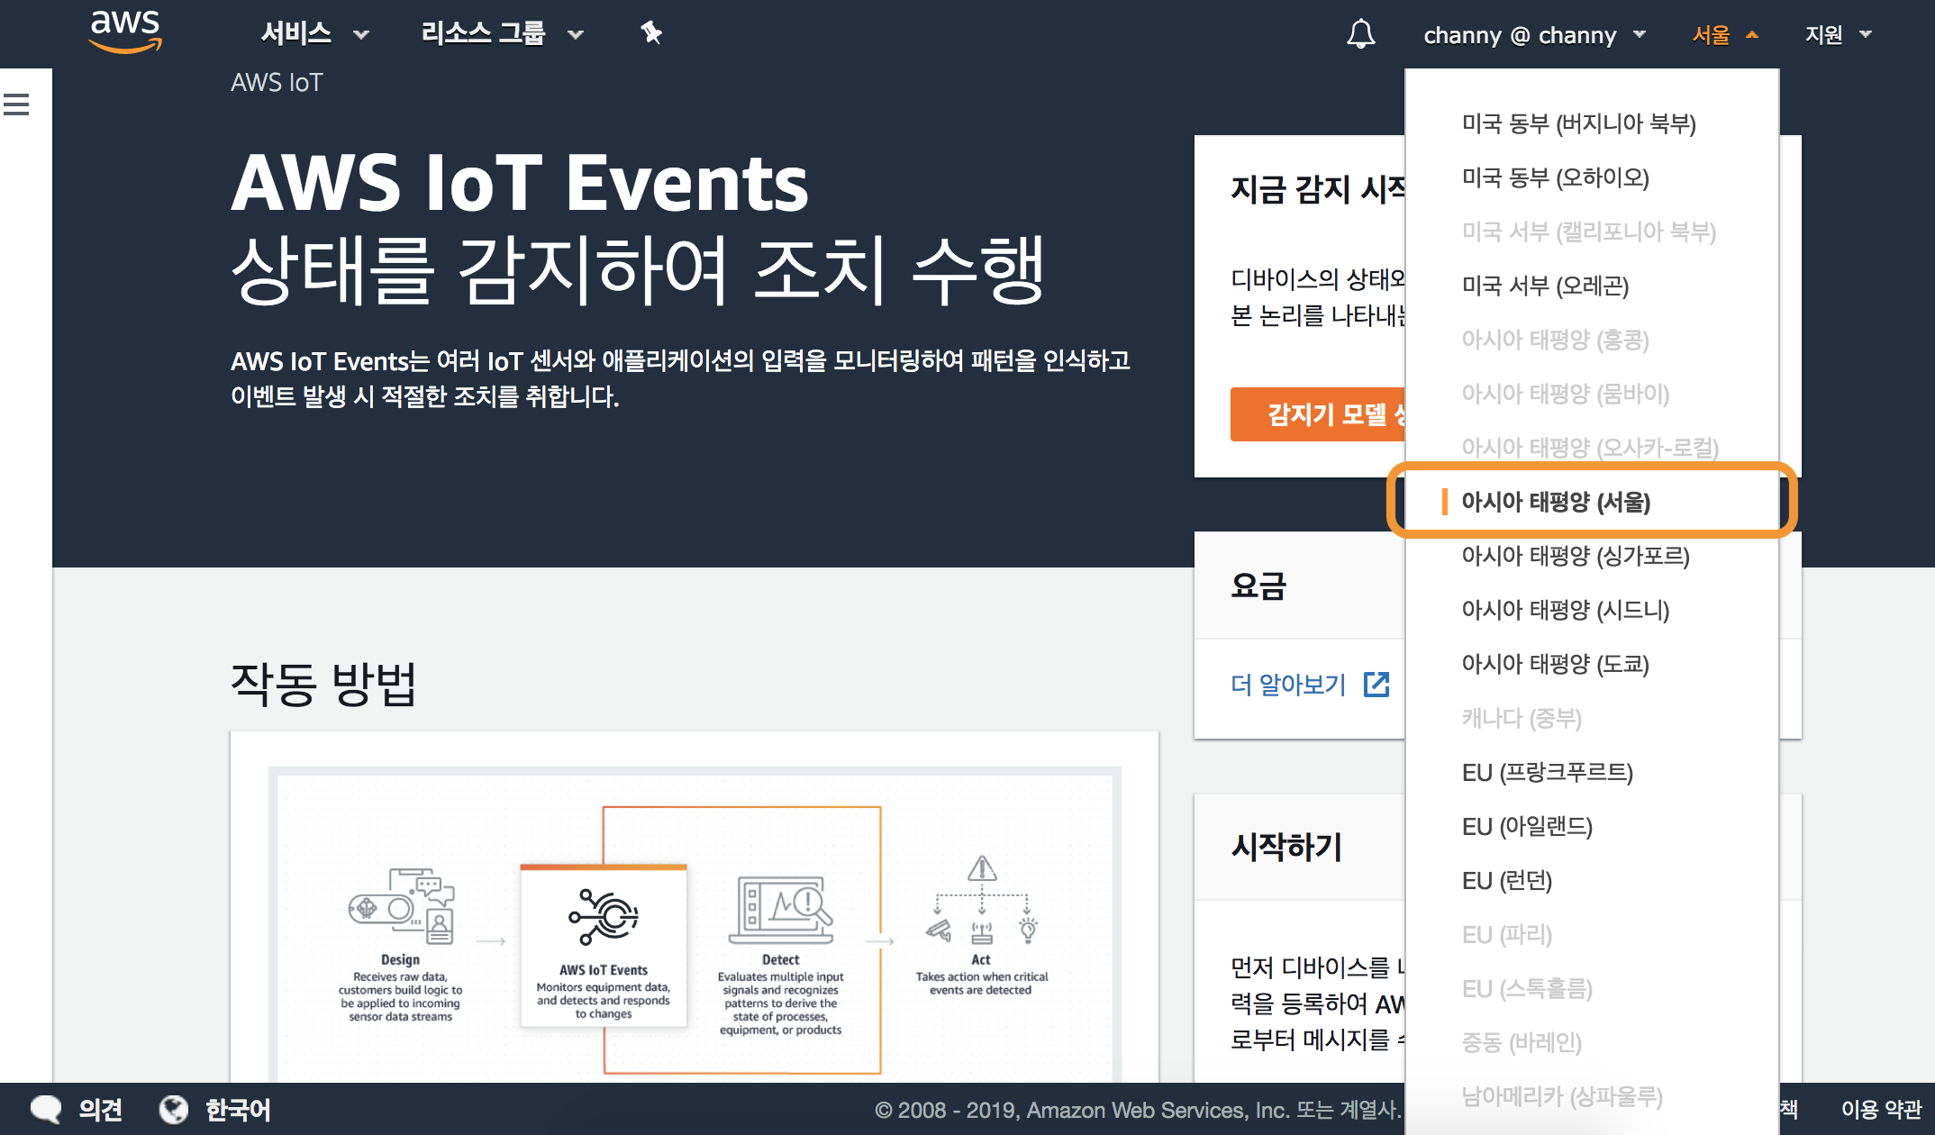Click the globe language icon
The width and height of the screenshot is (1935, 1135).
click(174, 1109)
